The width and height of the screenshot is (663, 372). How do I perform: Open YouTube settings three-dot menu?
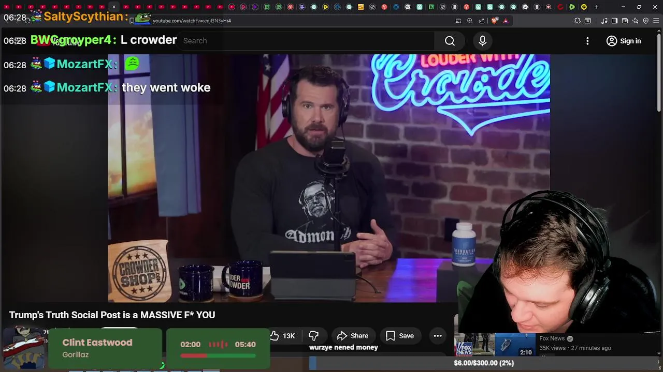tap(587, 41)
